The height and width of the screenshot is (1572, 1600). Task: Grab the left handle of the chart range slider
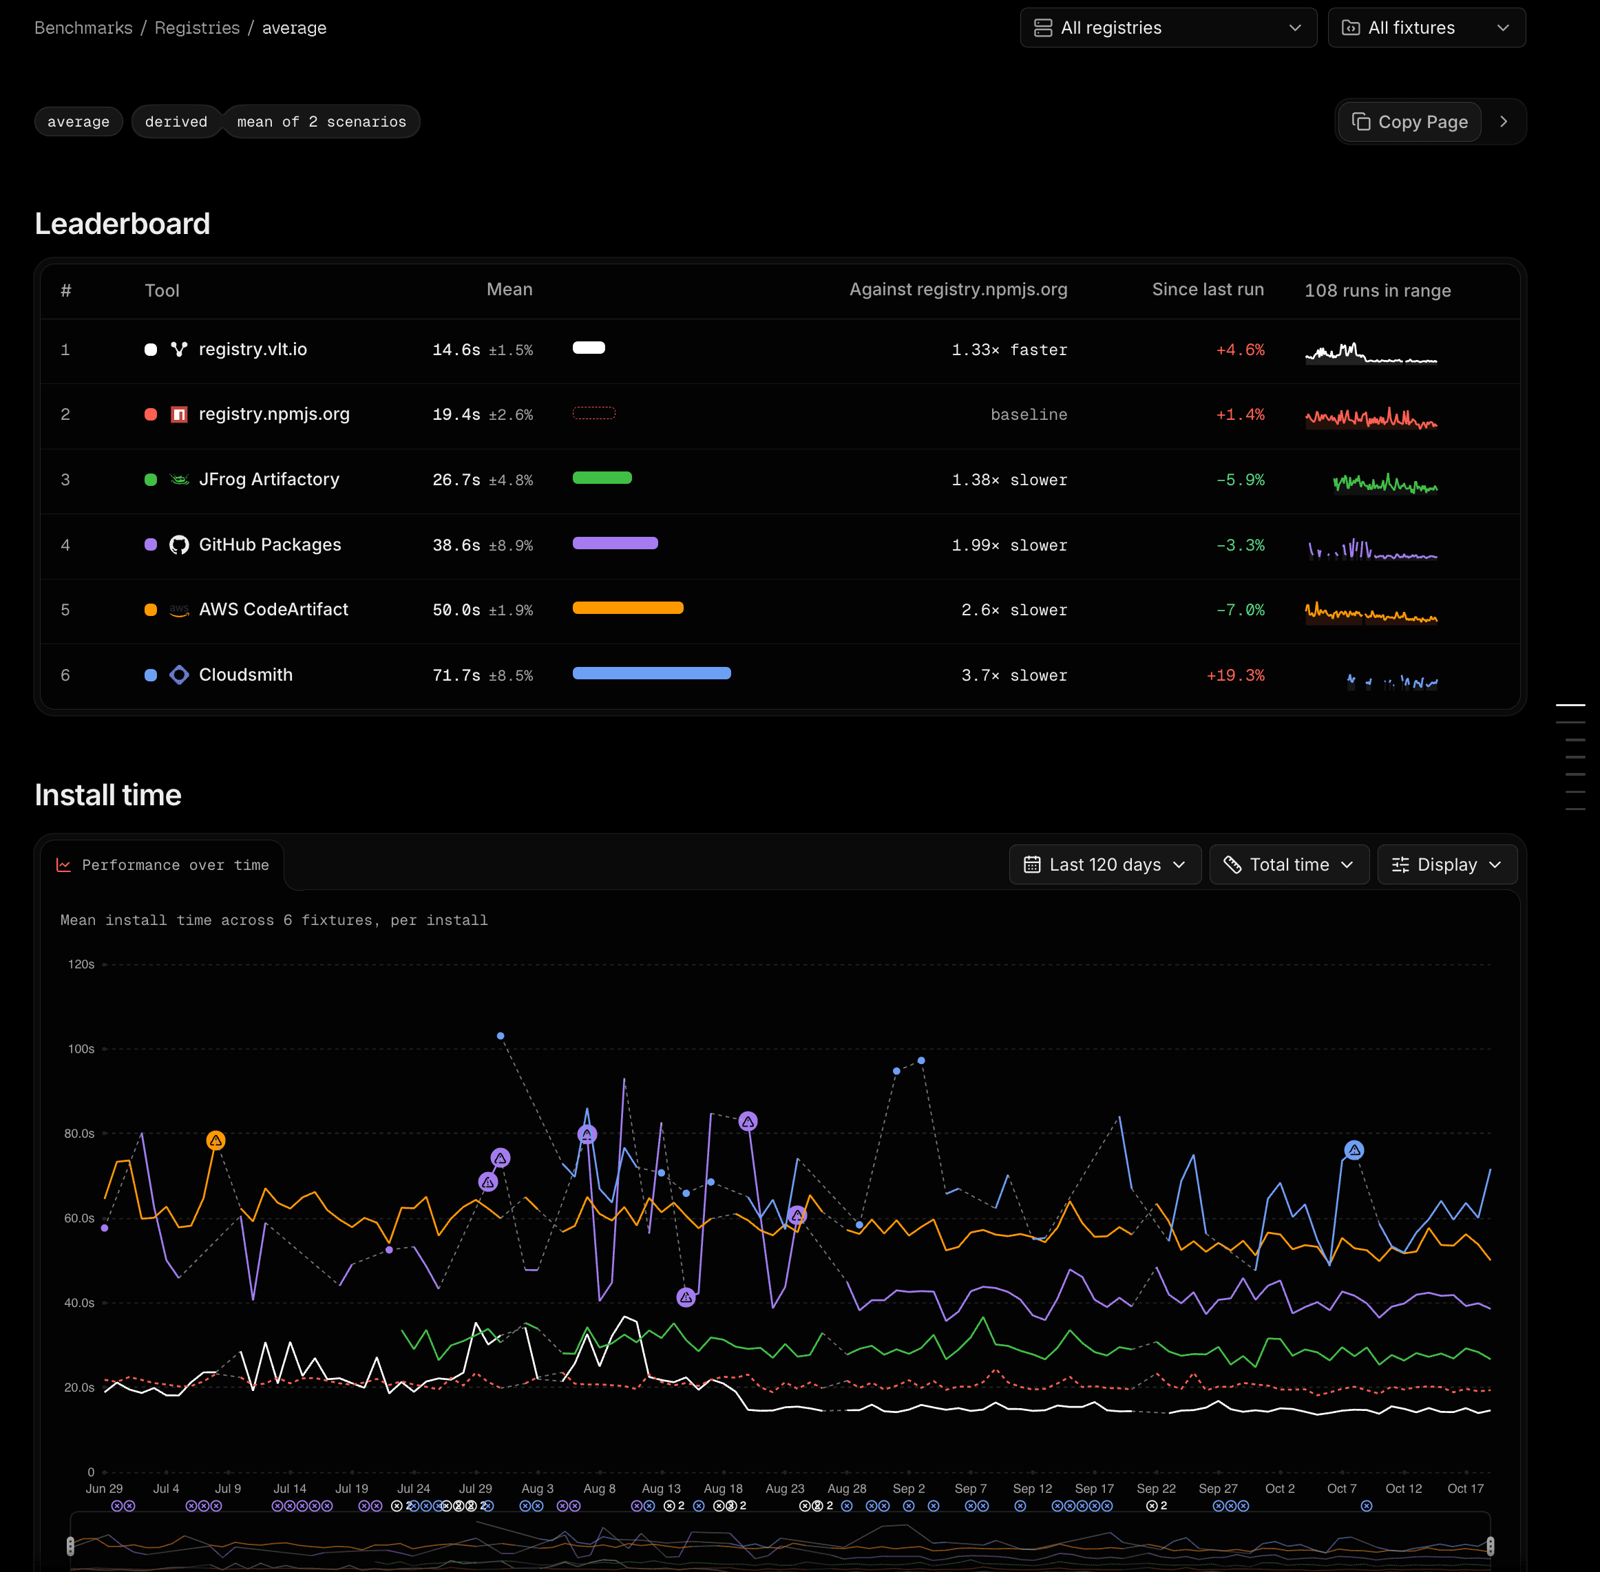[70, 1546]
